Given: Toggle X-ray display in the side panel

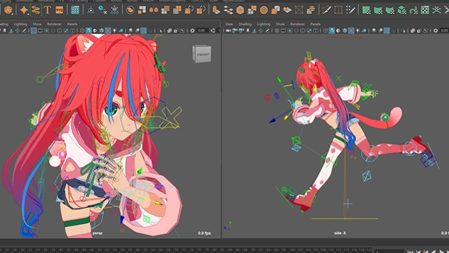Looking at the screenshot, I should click(412, 31).
